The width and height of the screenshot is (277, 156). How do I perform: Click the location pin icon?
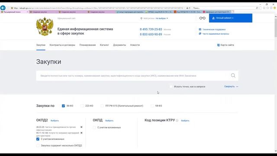(142, 18)
